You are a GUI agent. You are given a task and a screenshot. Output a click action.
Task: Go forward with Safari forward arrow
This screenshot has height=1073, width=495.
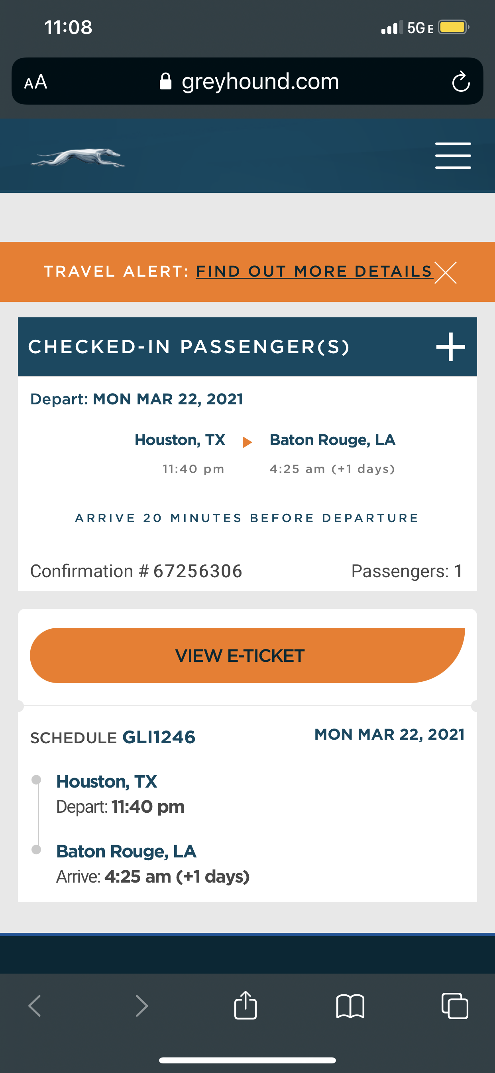(x=141, y=1006)
